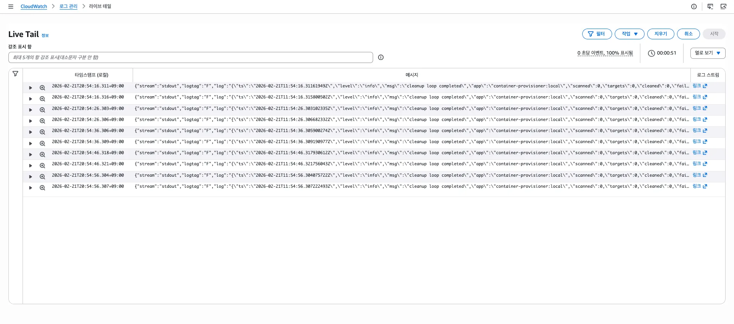Viewport: 734px width, 324px height.
Task: Open the 열로 보기 view dropdown
Action: (x=708, y=53)
